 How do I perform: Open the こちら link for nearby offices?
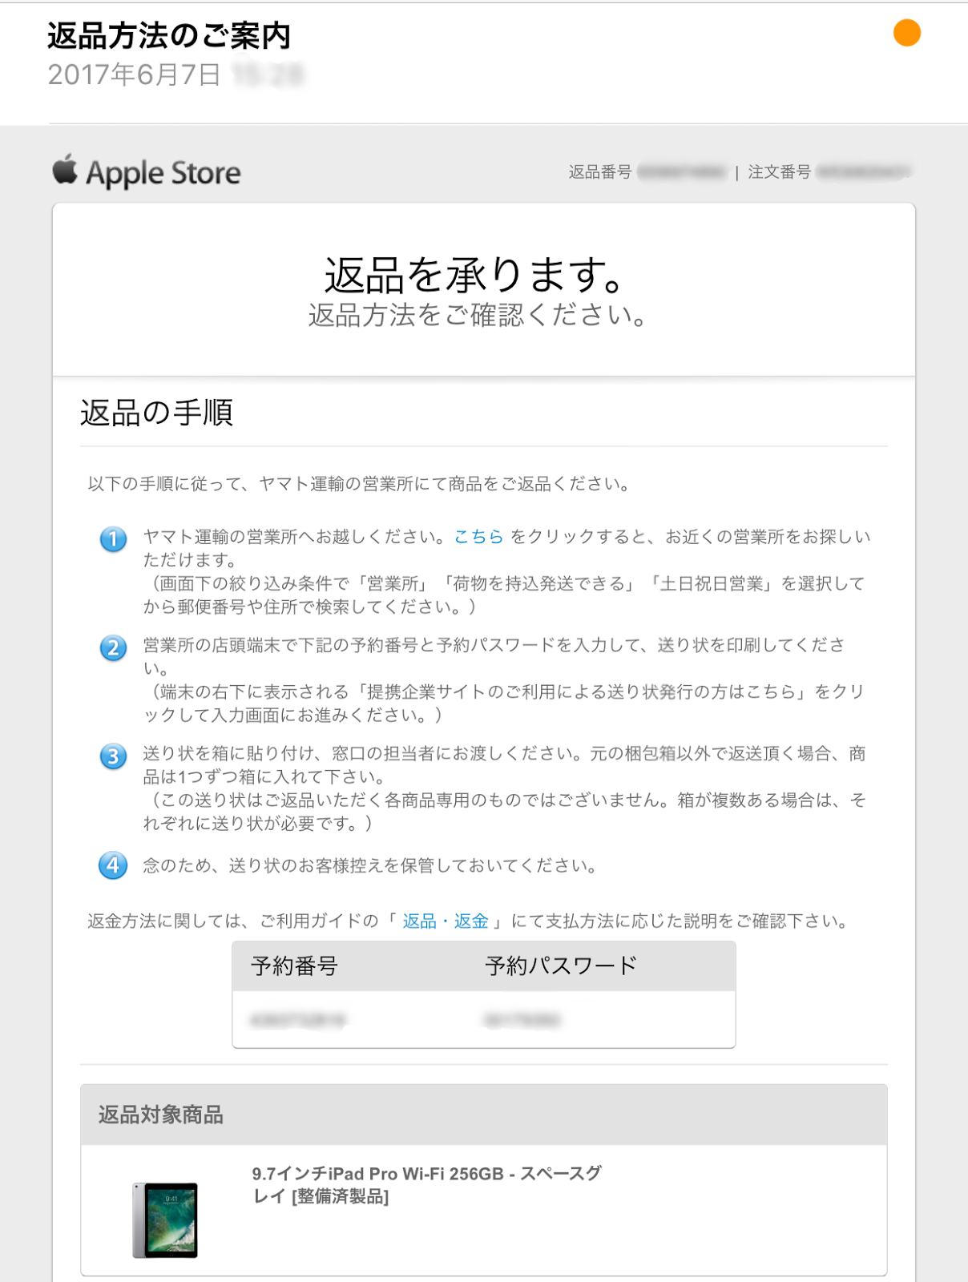[478, 537]
